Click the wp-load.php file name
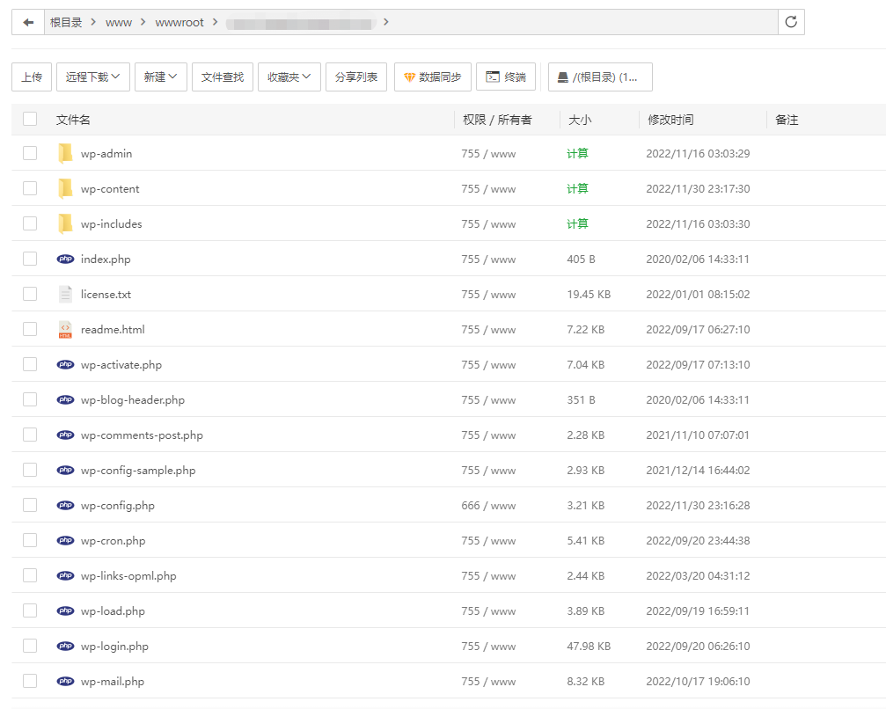The width and height of the screenshot is (886, 709). pyautogui.click(x=113, y=611)
